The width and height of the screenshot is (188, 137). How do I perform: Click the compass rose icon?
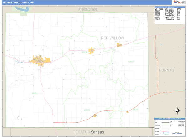tap(177, 110)
